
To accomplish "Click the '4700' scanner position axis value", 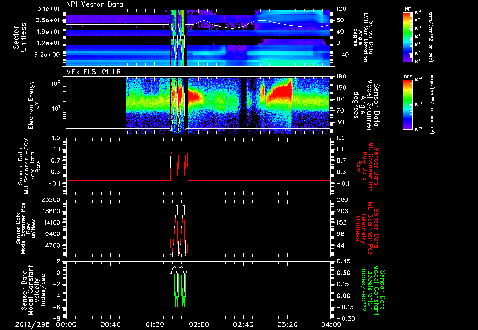I will (x=53, y=245).
